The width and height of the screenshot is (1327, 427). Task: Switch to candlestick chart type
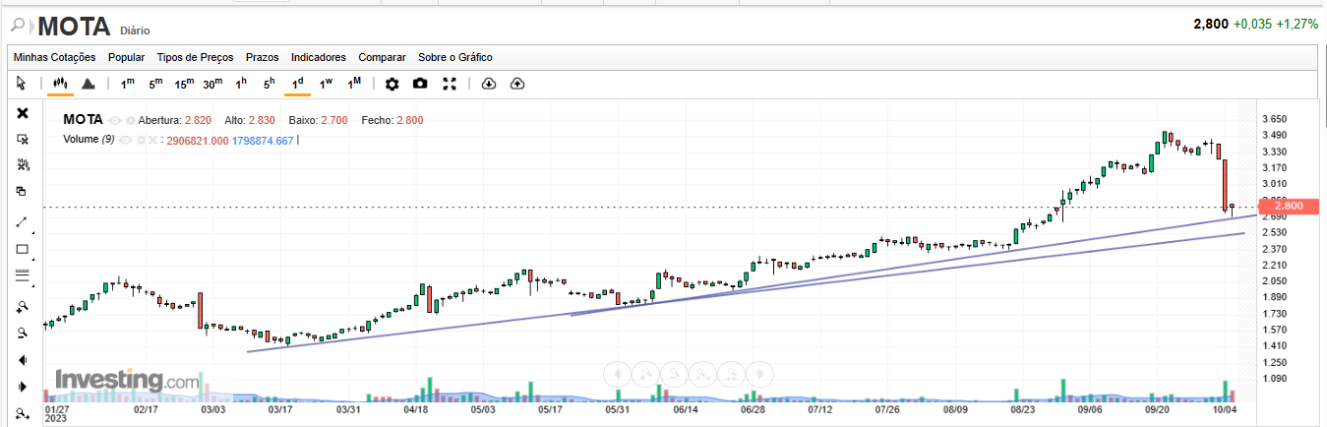pos(60,84)
